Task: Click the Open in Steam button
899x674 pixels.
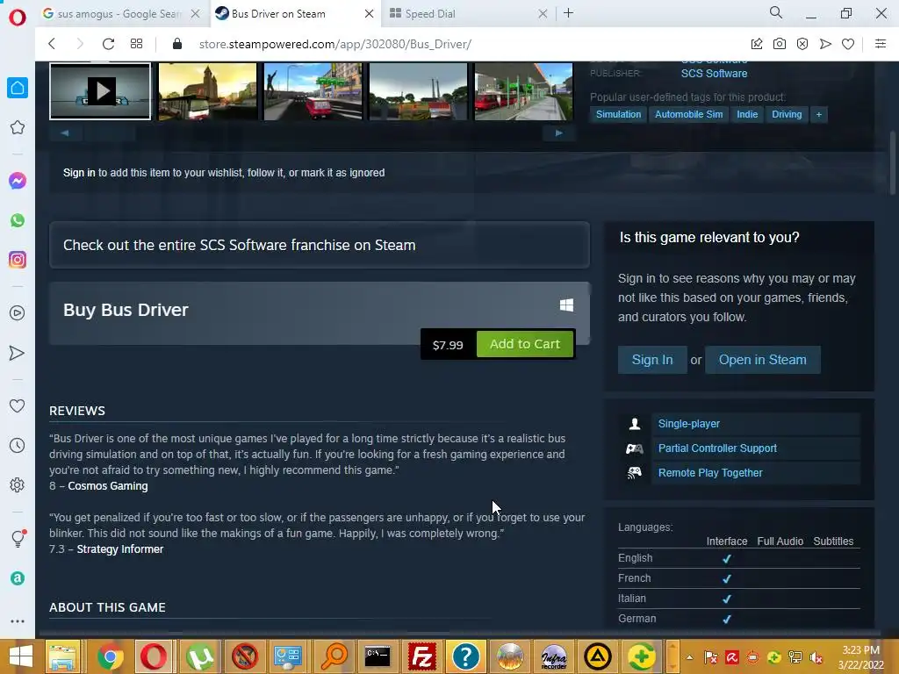Action: tap(763, 359)
